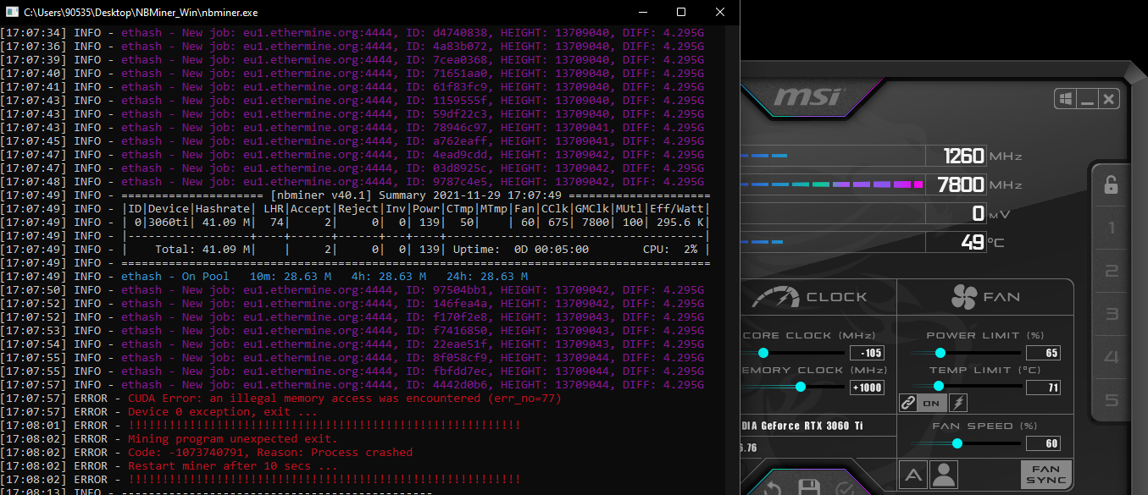Click the Core Clock value field -105
The image size is (1148, 495).
click(868, 353)
